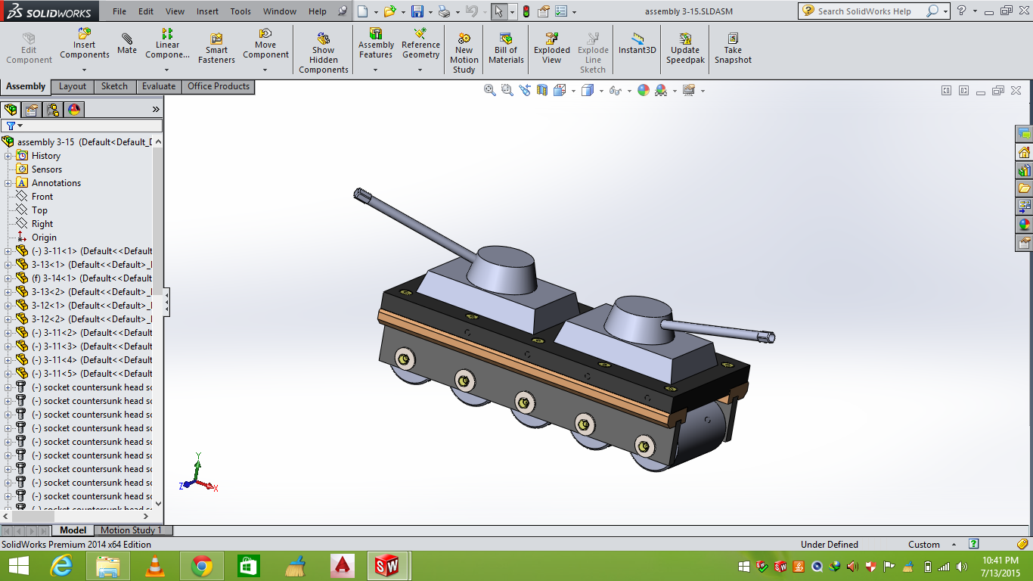Viewport: 1033px width, 581px height.
Task: Expand the (f) 3-14<1> component node
Action: pyautogui.click(x=8, y=278)
